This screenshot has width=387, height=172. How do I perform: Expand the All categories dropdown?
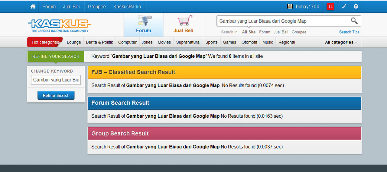[x=341, y=42]
